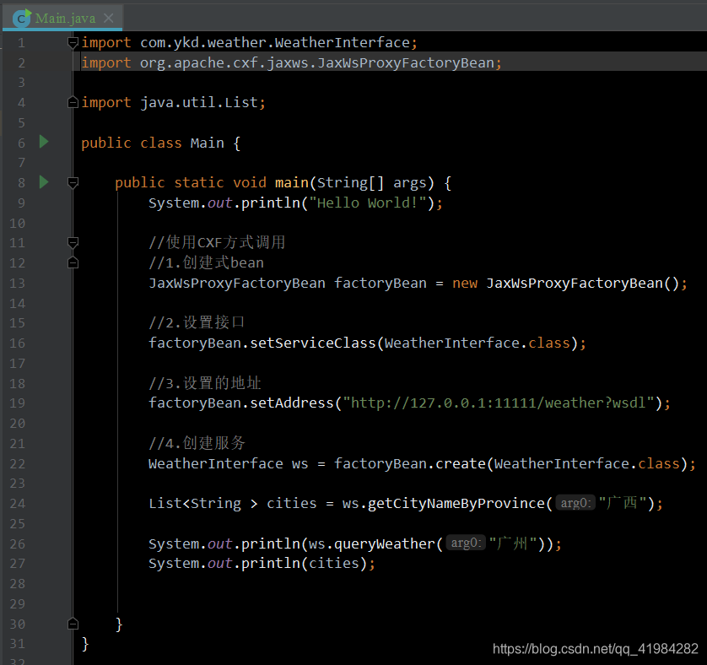The height and width of the screenshot is (665, 707).
Task: Click line number 19 in the gutter
Action: point(17,403)
